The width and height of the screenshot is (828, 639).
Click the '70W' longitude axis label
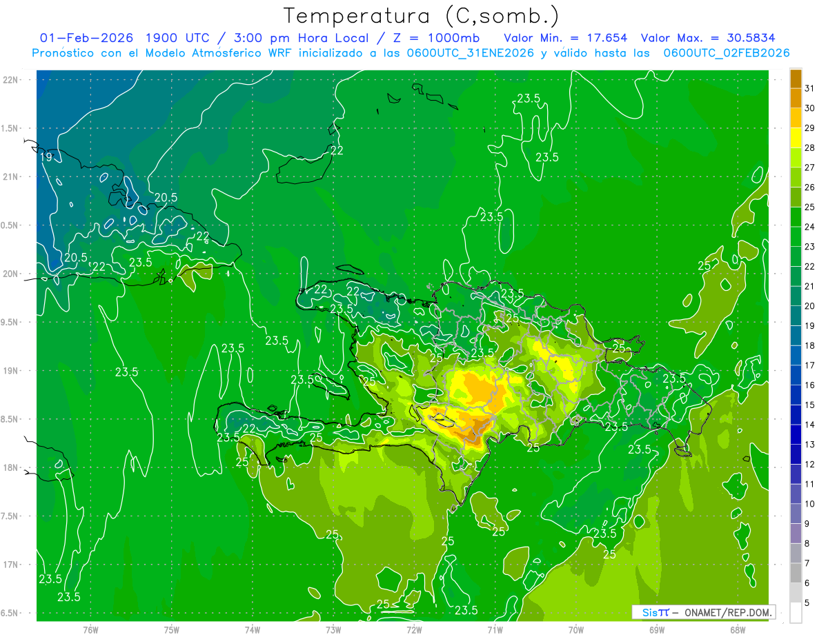point(576,629)
